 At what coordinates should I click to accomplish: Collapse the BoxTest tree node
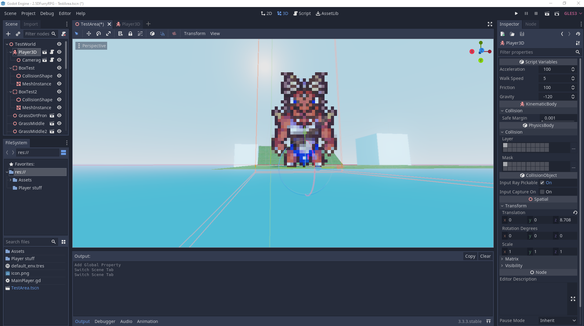click(x=11, y=68)
